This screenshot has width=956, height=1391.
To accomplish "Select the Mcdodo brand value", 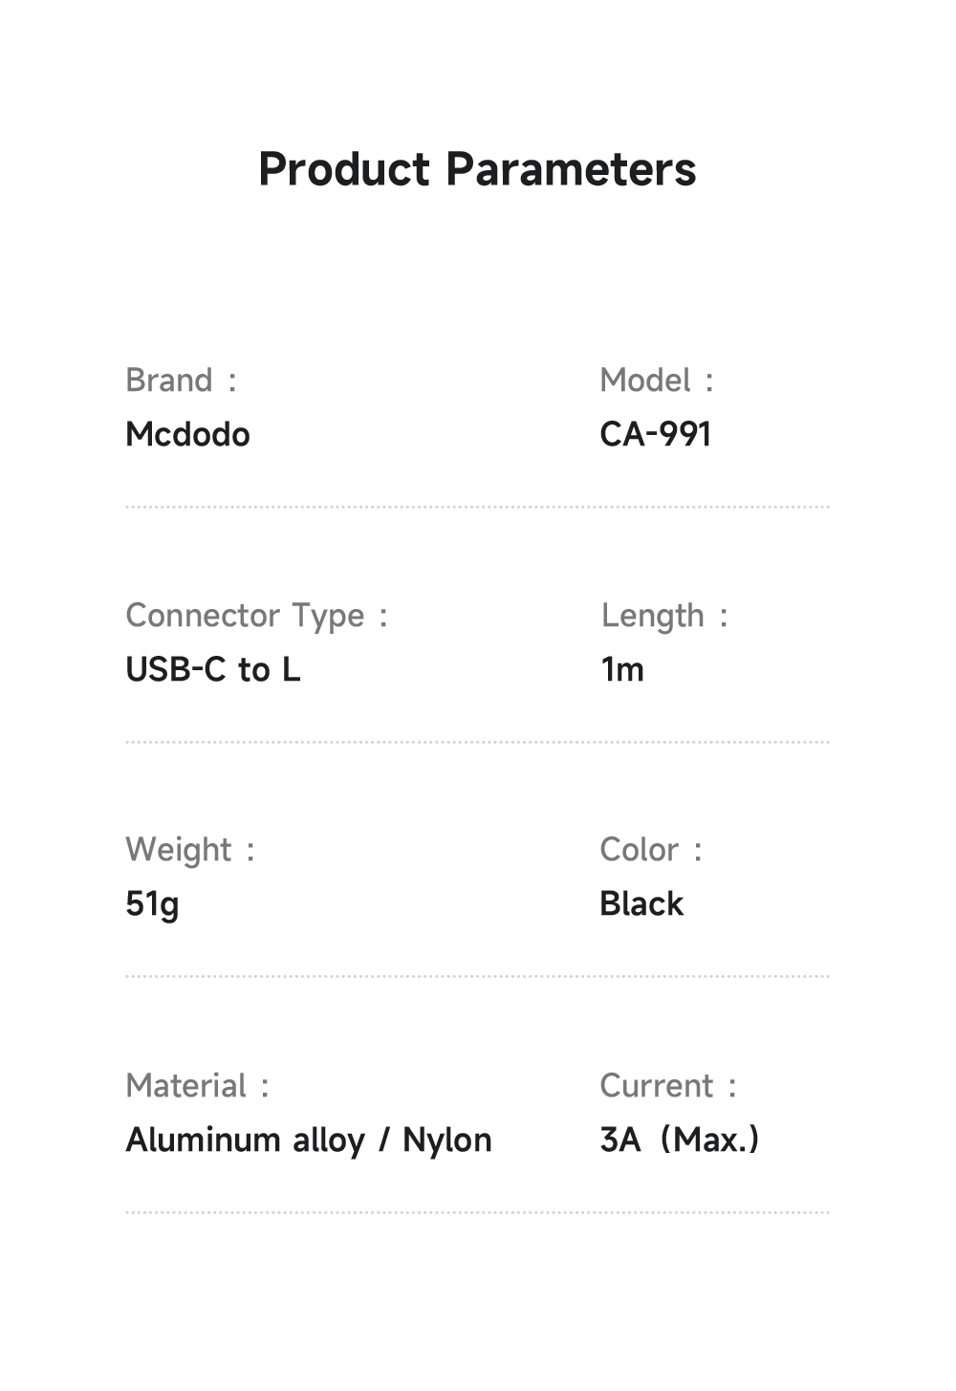I will pyautogui.click(x=187, y=435).
